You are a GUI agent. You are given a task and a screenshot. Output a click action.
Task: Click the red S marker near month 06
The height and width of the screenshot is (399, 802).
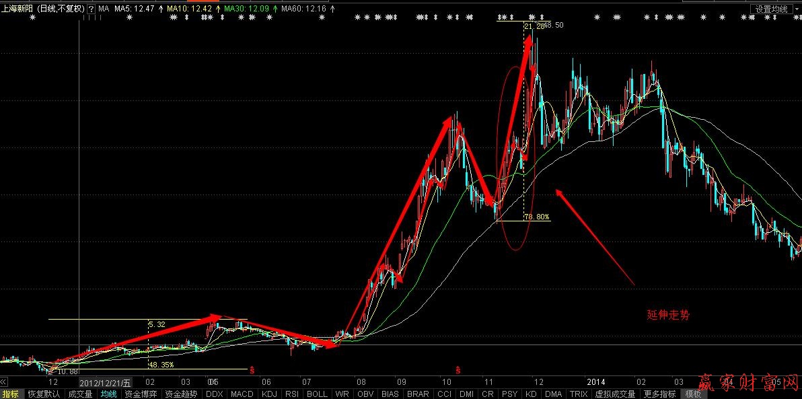[252, 370]
